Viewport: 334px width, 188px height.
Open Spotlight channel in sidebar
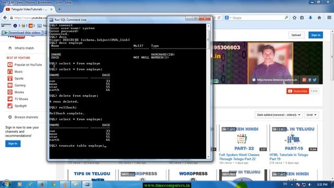tap(21, 105)
